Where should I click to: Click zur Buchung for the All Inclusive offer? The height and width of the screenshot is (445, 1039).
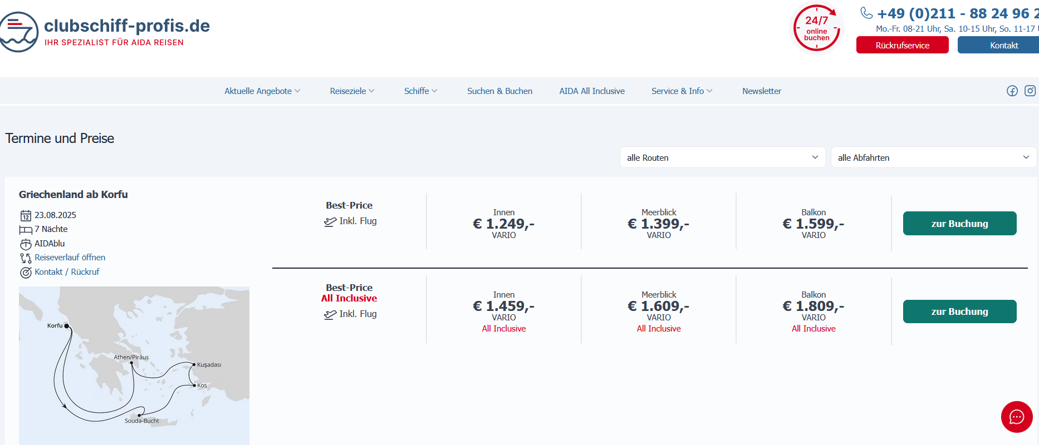(x=959, y=311)
